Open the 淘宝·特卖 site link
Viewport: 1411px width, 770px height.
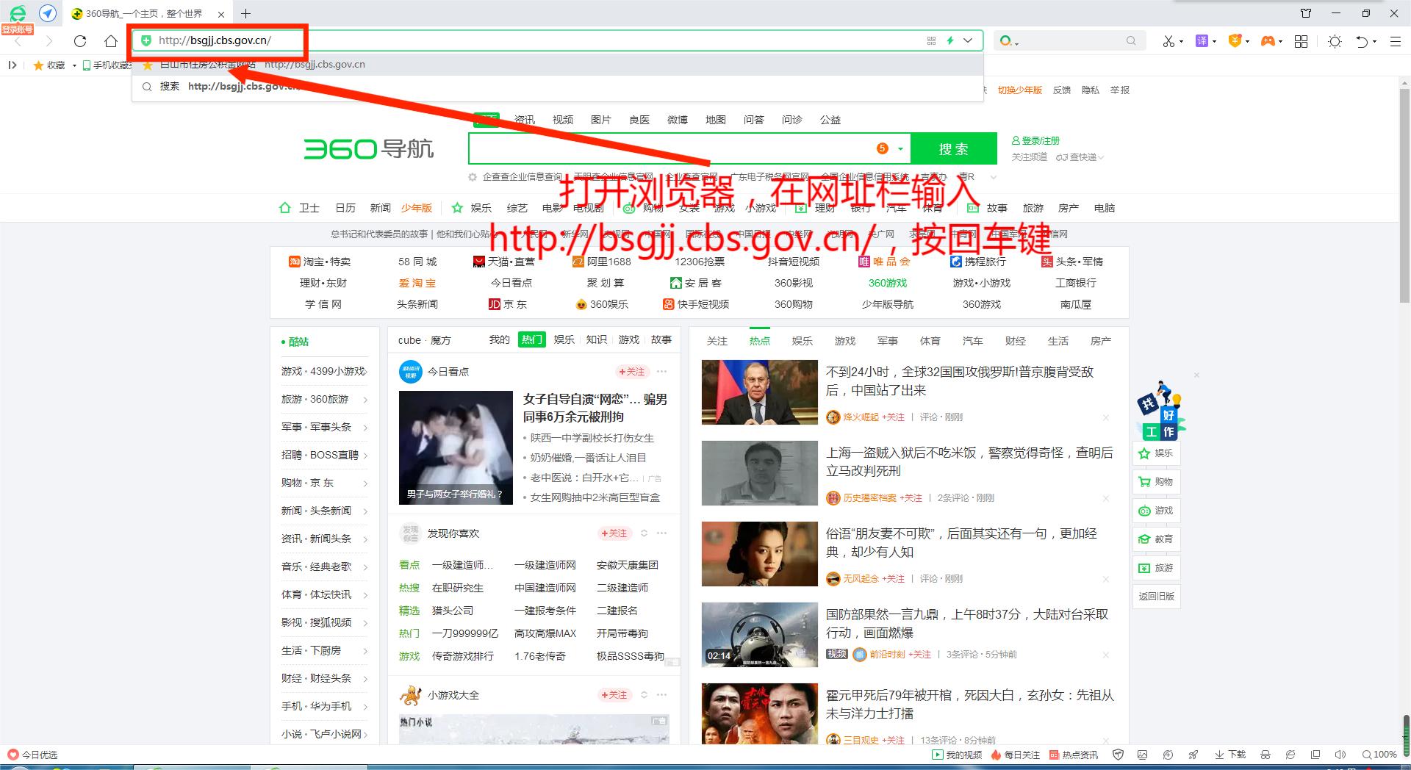pyautogui.click(x=320, y=262)
